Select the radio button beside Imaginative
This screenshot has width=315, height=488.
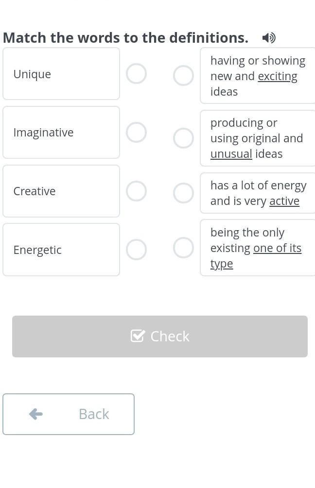click(x=136, y=133)
